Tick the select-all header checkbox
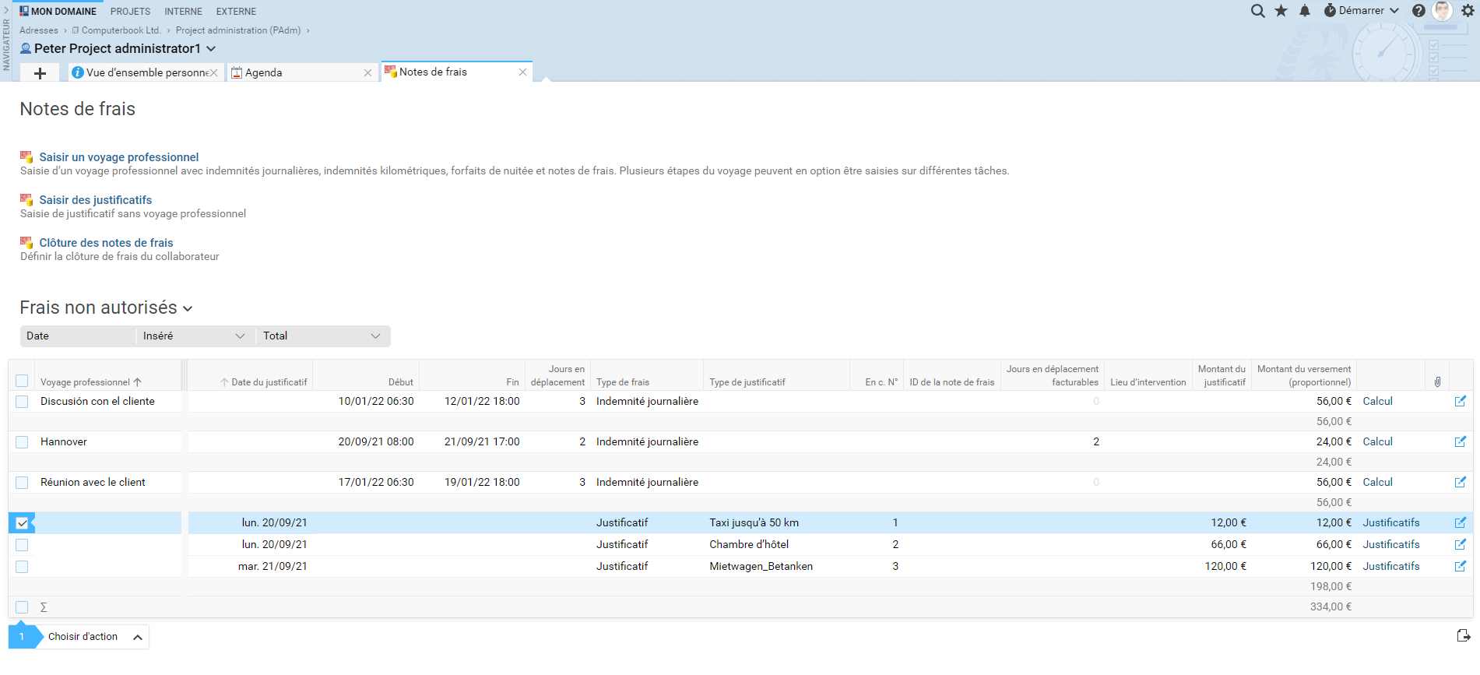This screenshot has height=675, width=1480. 22,381
